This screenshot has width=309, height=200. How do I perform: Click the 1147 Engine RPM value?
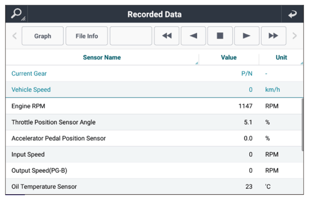[x=246, y=106]
